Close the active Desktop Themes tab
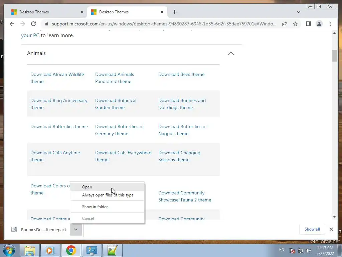 (162, 12)
